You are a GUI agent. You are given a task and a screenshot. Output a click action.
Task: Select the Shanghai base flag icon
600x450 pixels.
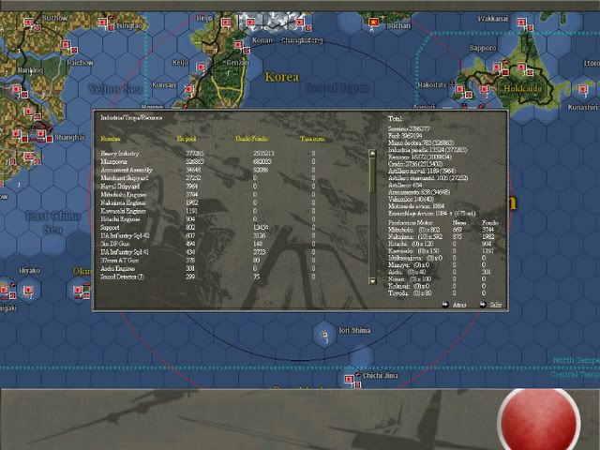pyautogui.click(x=41, y=134)
